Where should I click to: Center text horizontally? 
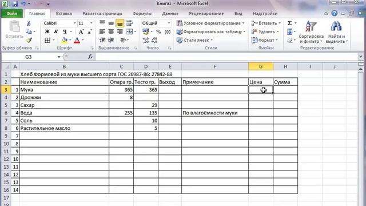[111, 31]
